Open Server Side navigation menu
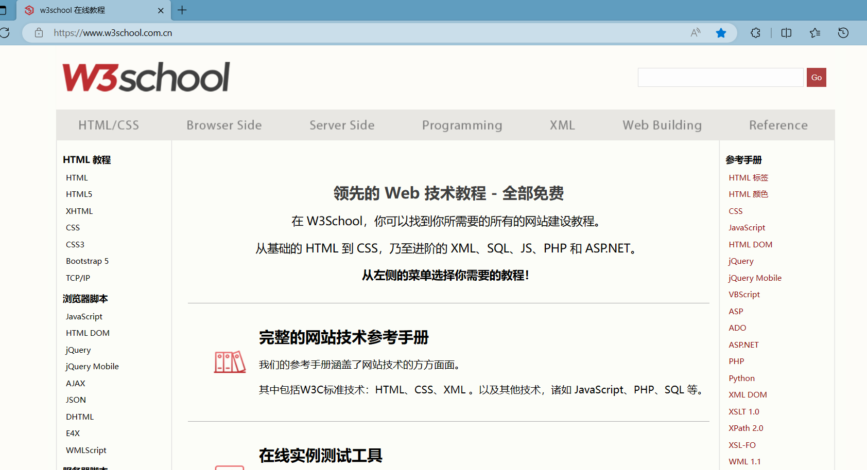The width and height of the screenshot is (867, 470). tap(342, 125)
